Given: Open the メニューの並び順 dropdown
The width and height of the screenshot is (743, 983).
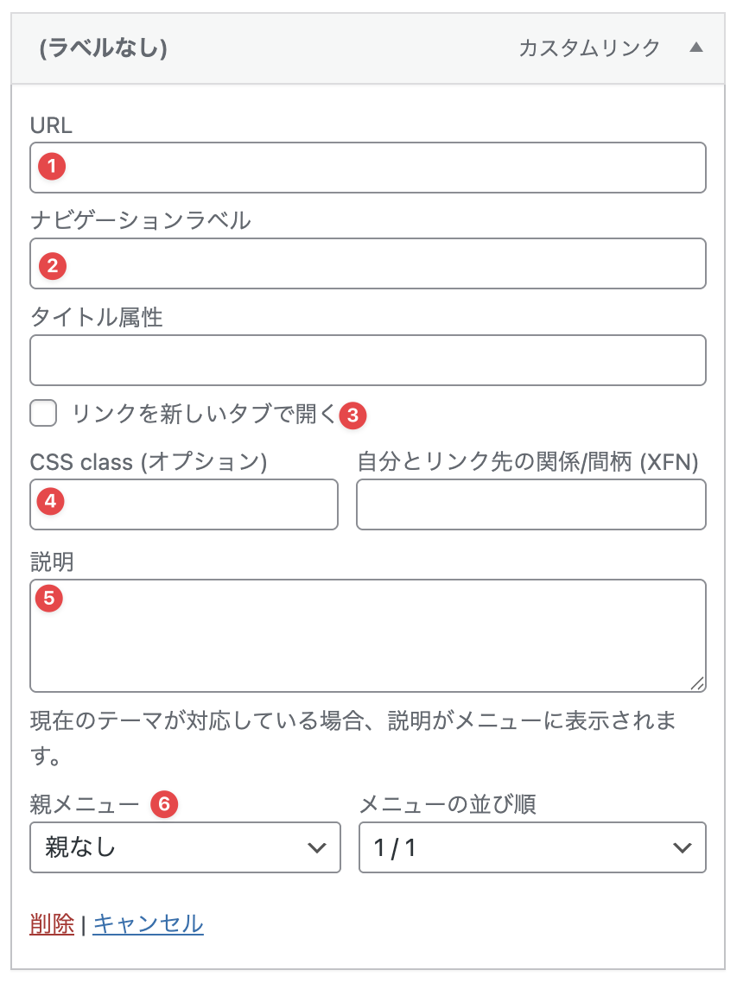Looking at the screenshot, I should (532, 847).
